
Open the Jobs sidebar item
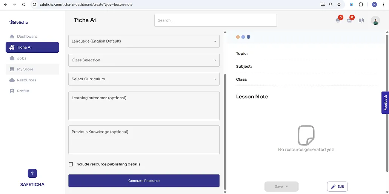point(32,58)
